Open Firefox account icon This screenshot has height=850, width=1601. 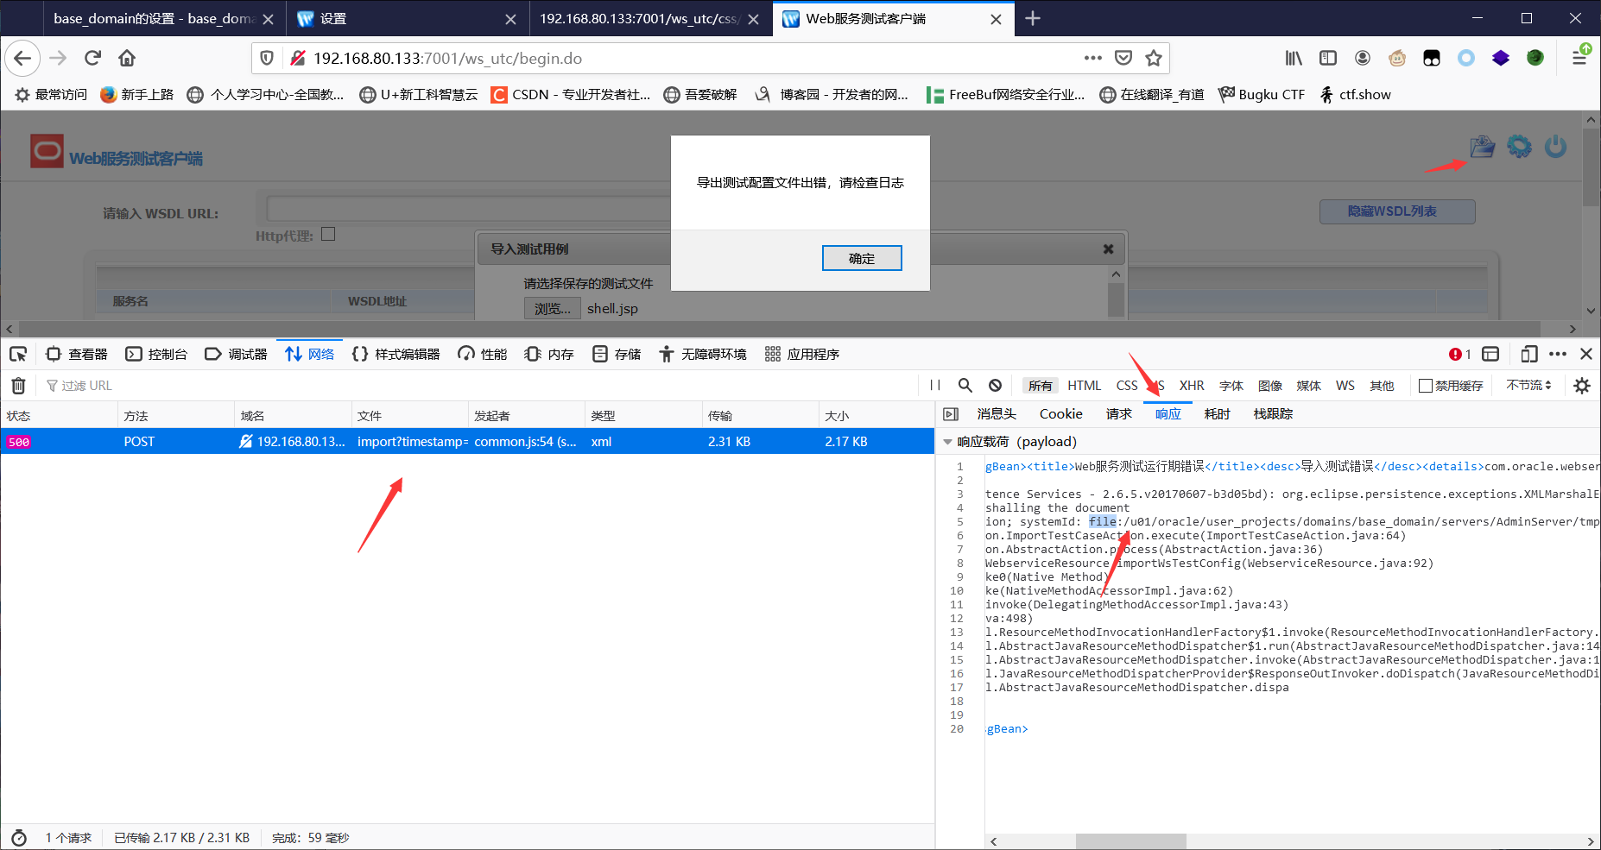click(x=1363, y=58)
